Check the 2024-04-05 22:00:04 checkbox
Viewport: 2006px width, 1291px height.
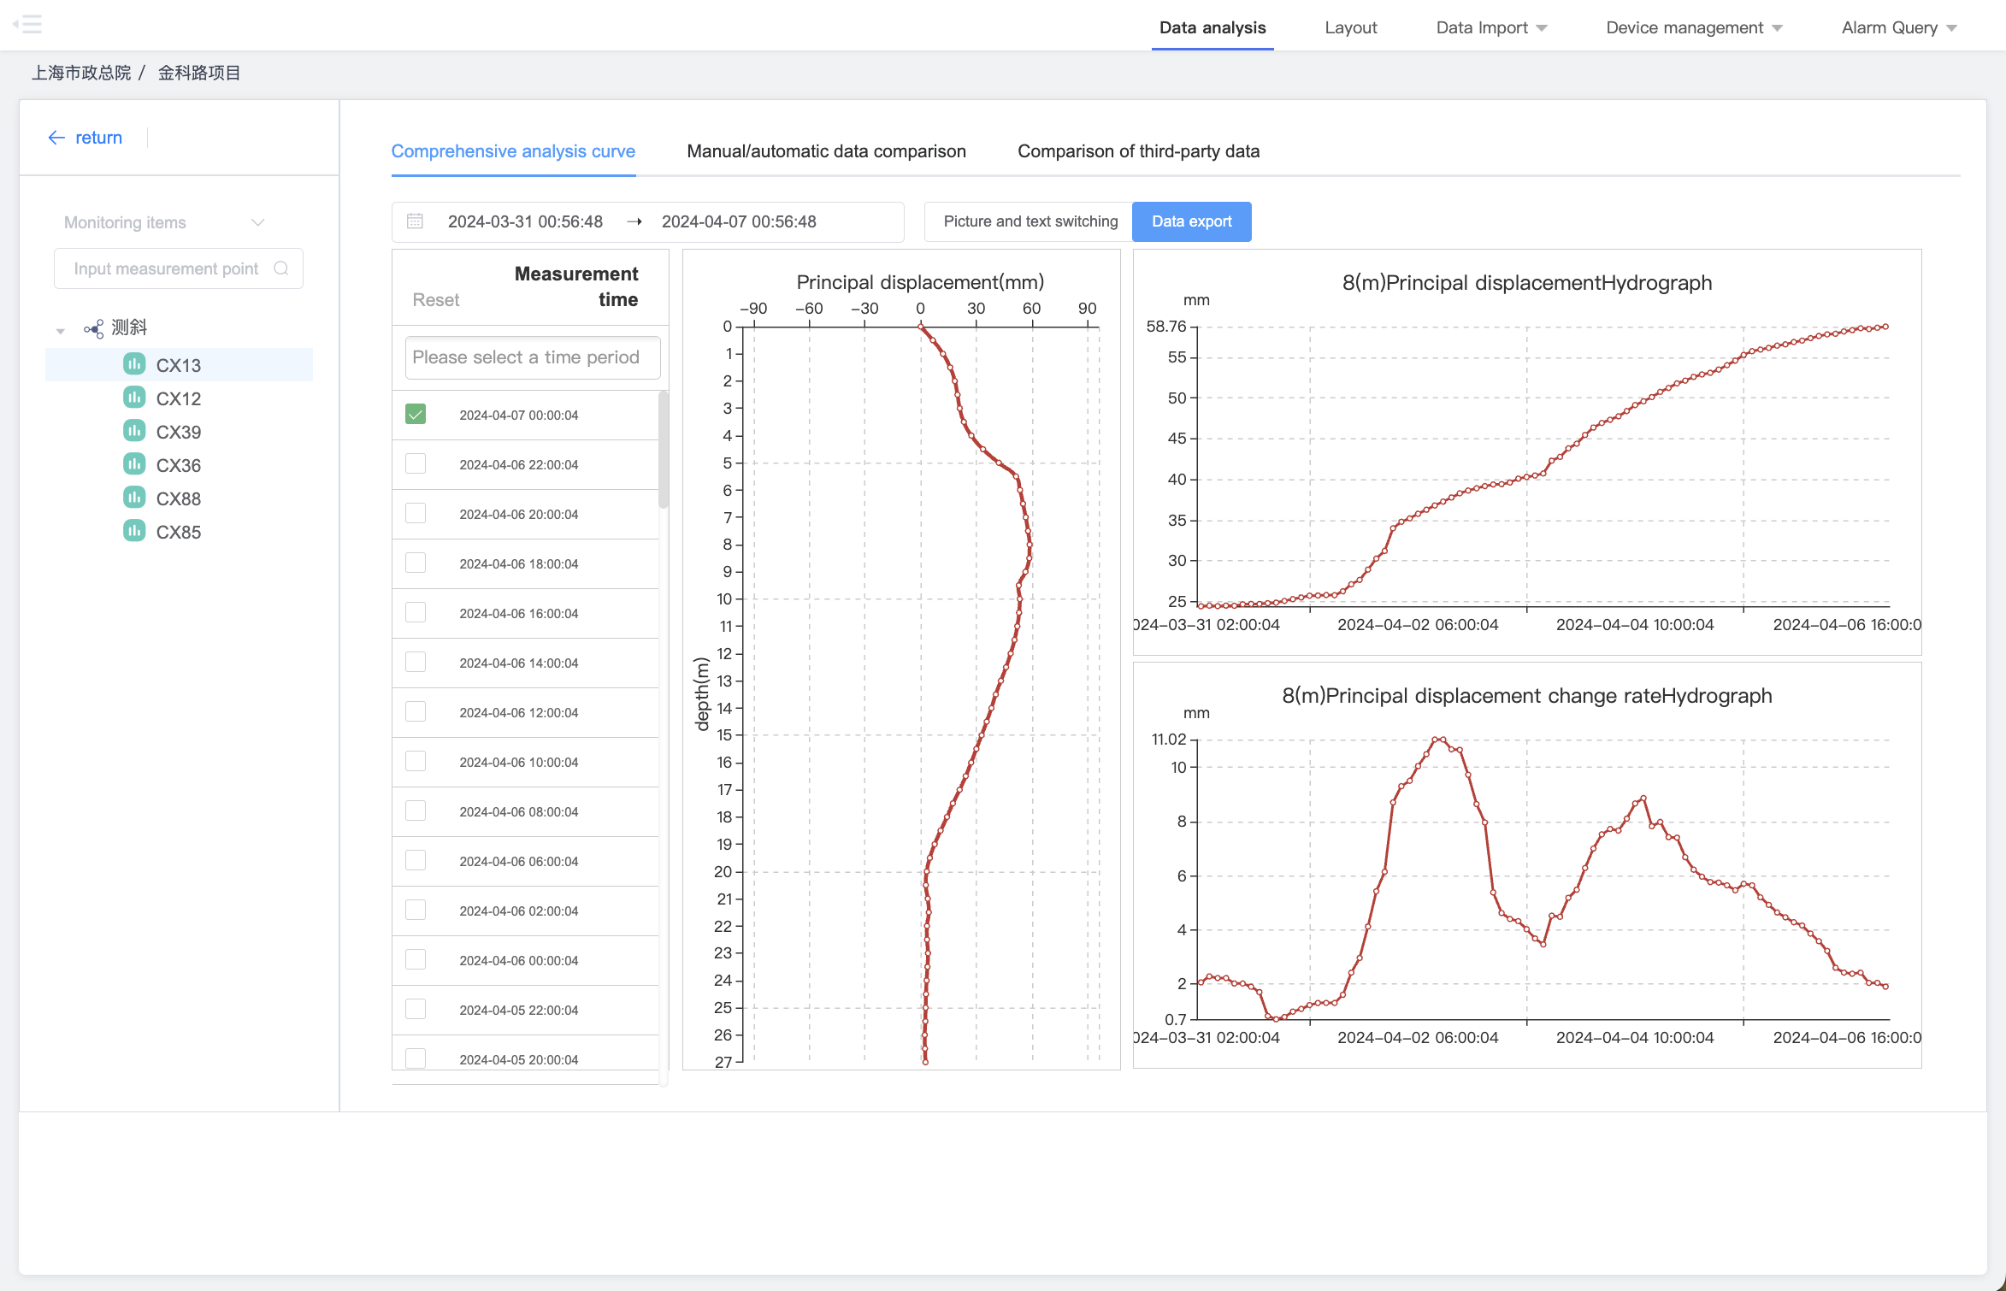pos(416,1010)
